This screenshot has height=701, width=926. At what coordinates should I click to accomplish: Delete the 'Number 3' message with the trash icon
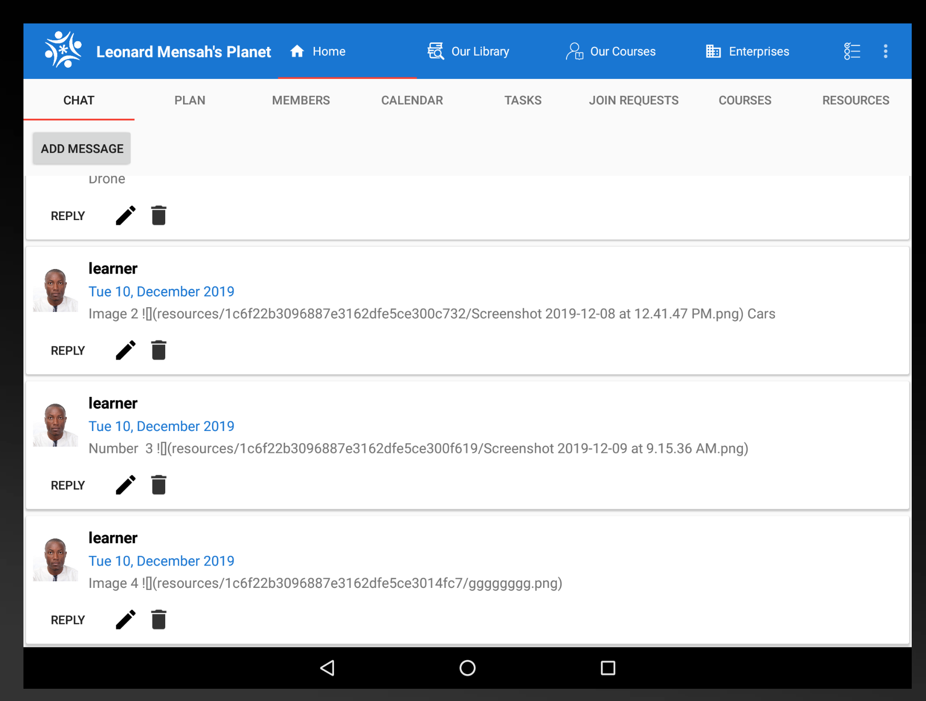point(159,484)
